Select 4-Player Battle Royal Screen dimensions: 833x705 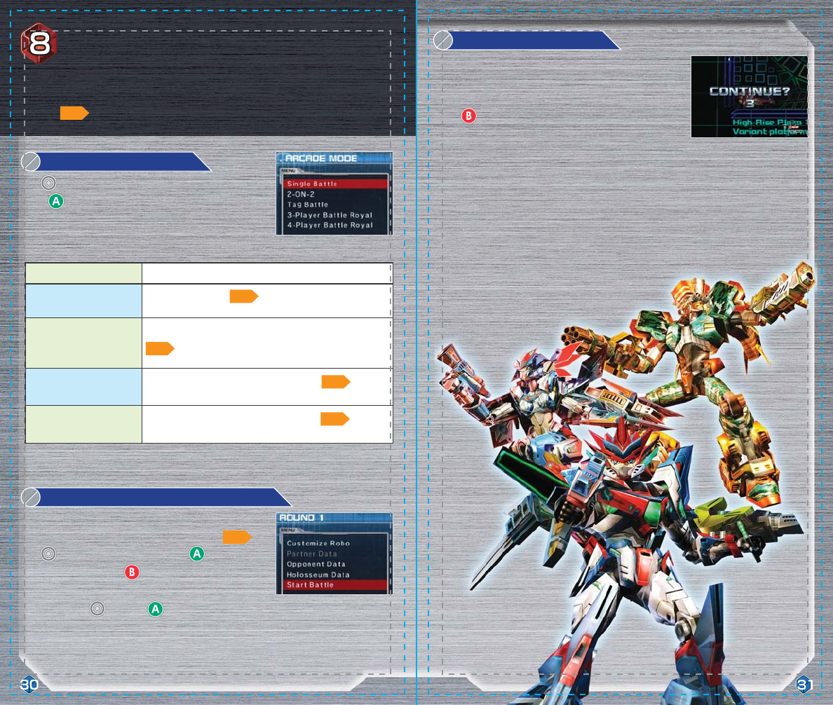pos(330,225)
